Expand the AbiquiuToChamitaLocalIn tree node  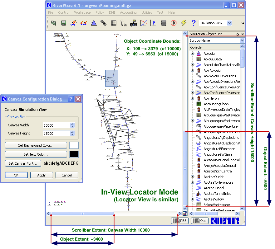pos(192,65)
